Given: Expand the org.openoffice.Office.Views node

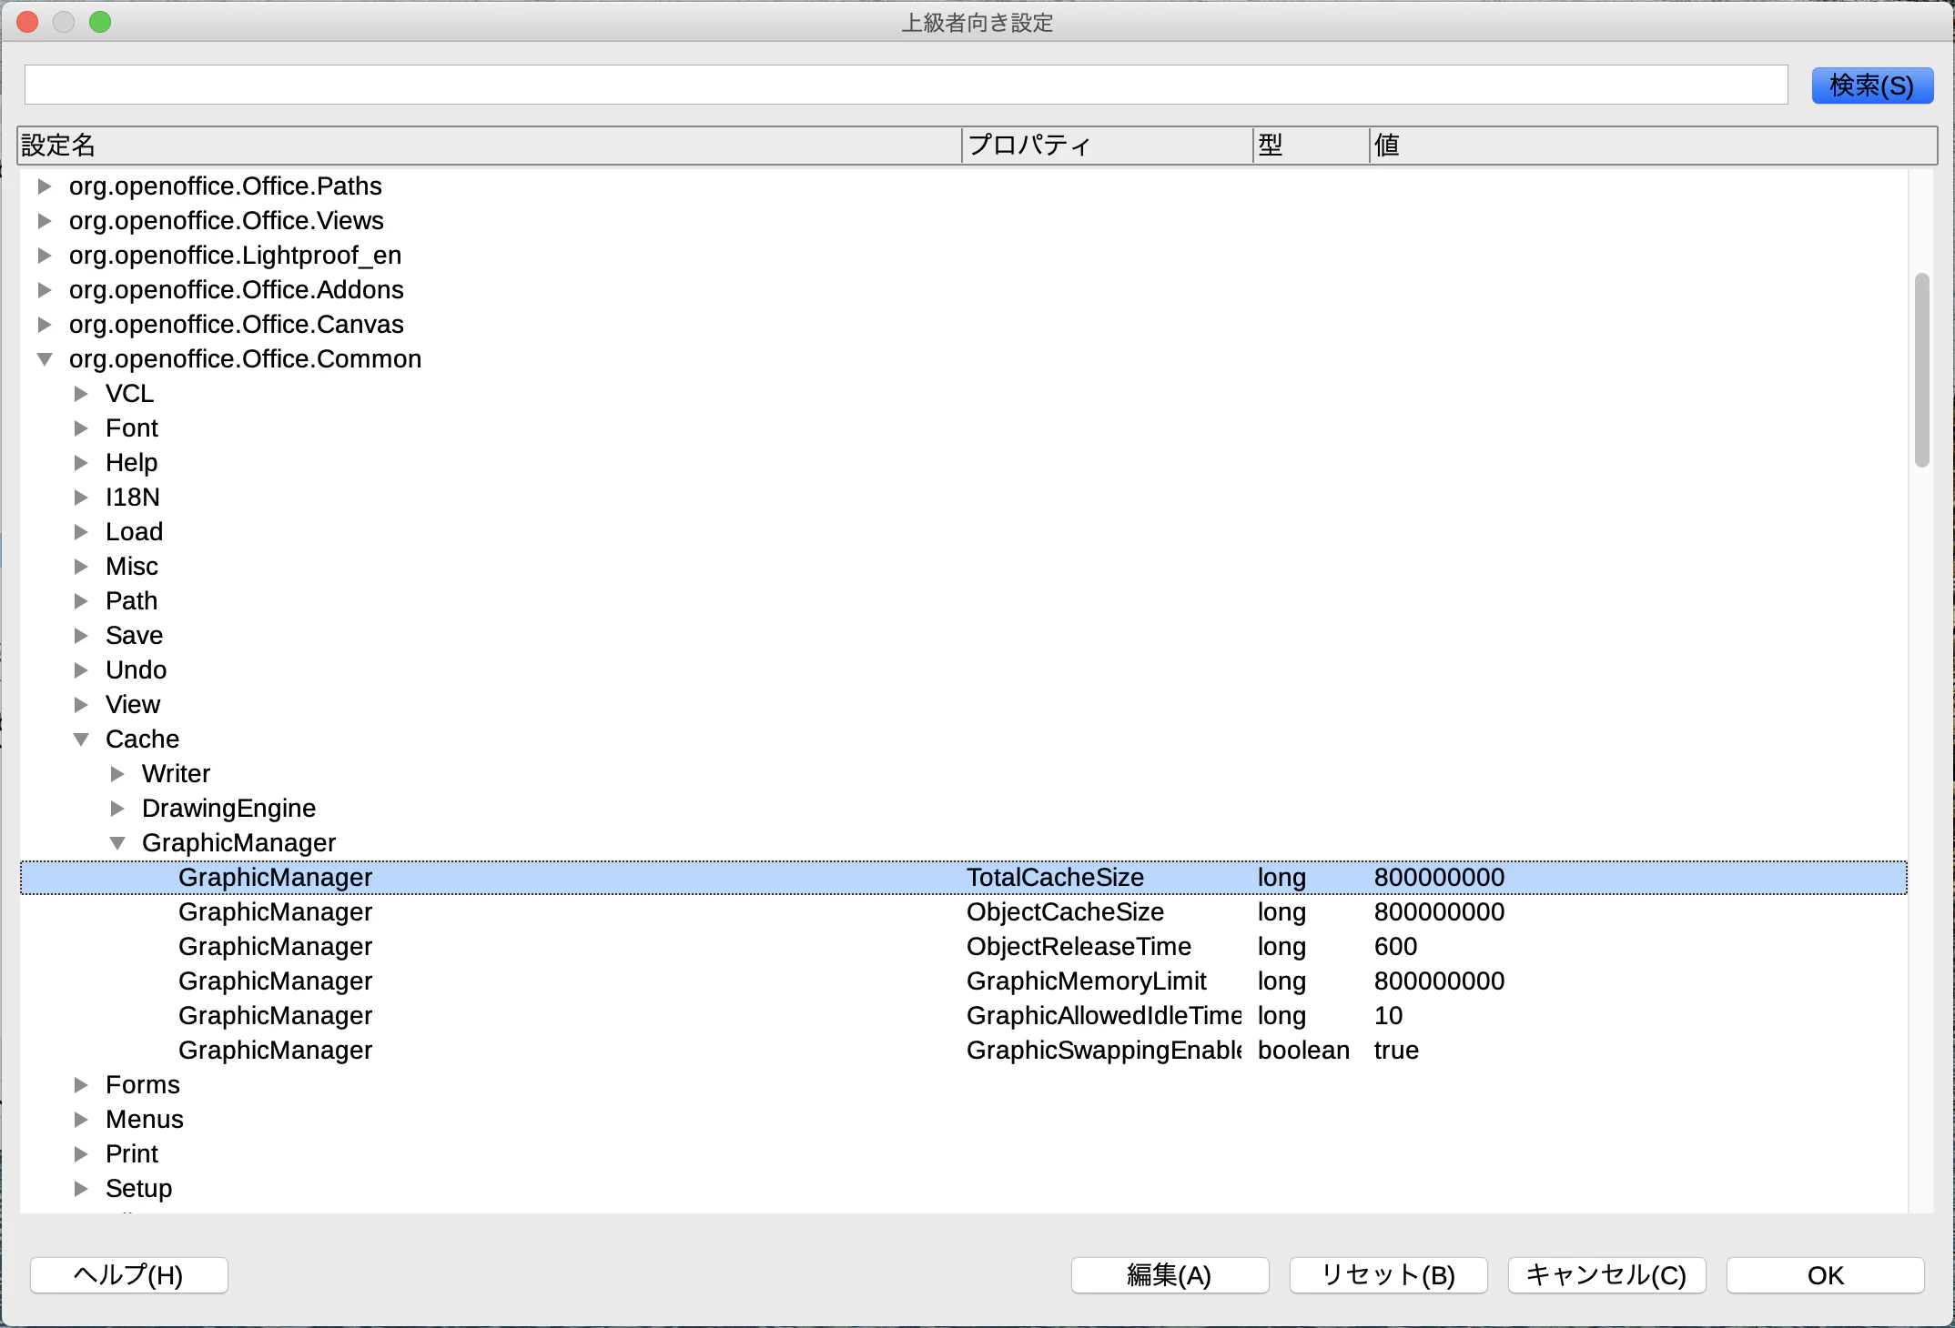Looking at the screenshot, I should (x=45, y=221).
